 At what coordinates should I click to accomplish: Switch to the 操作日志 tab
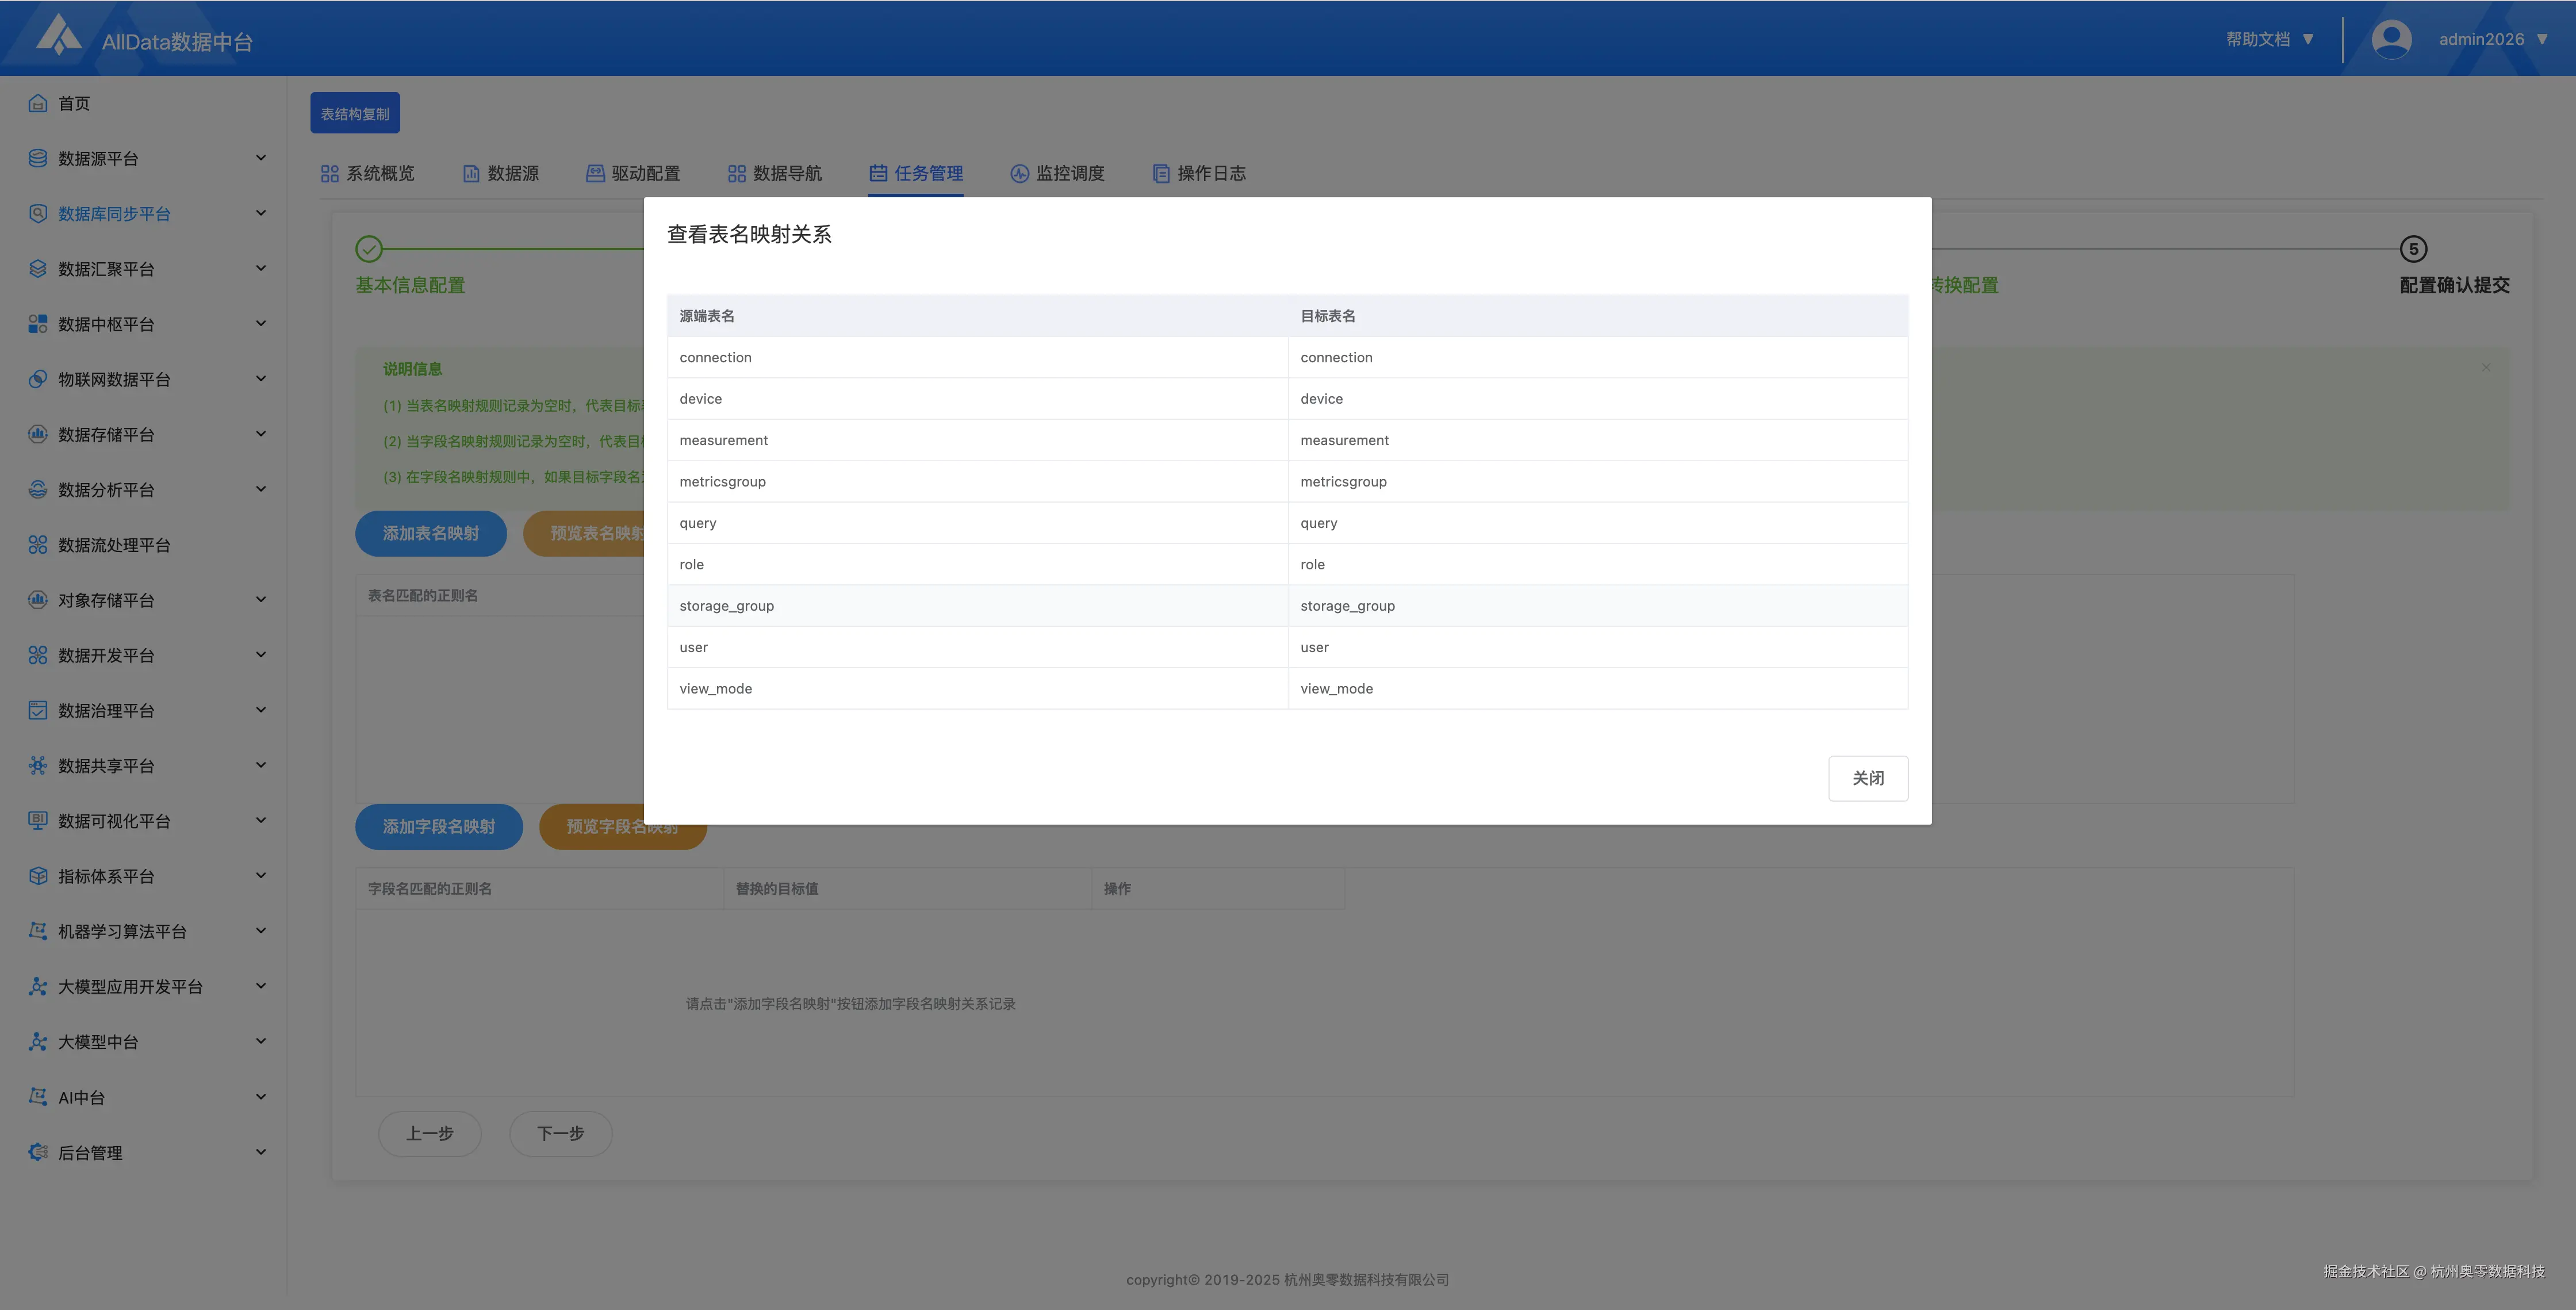[1199, 173]
